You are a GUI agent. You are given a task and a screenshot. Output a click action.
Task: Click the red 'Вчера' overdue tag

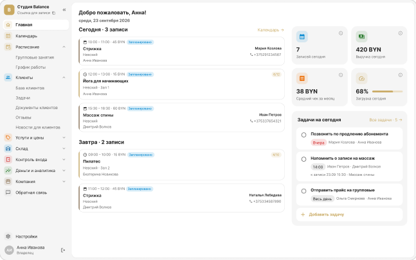318,143
